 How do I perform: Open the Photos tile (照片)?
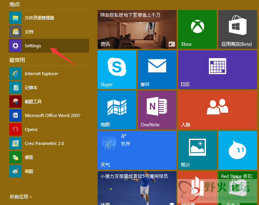click(x=197, y=150)
